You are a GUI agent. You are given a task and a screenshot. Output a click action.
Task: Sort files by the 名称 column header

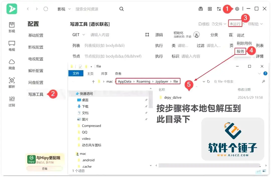(x=162, y=90)
